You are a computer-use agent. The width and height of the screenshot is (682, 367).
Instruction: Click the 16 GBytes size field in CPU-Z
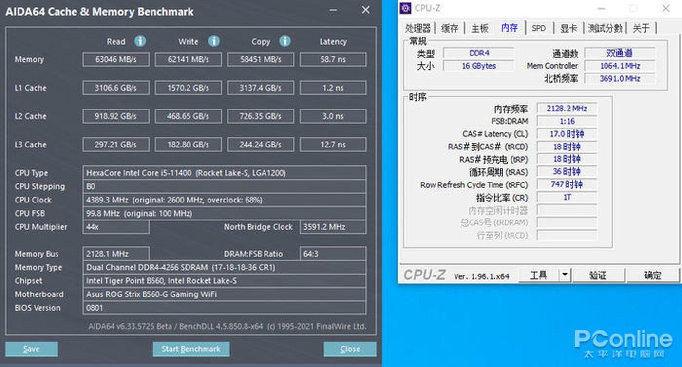[x=479, y=66]
